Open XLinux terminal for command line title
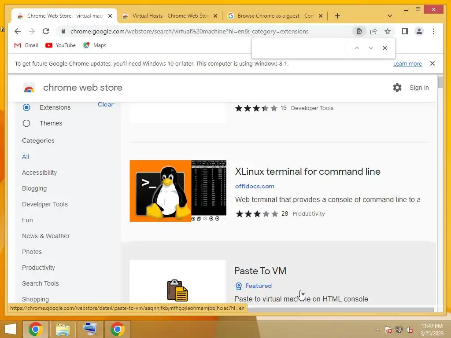Screen dimensions: 451x338 point(307,172)
